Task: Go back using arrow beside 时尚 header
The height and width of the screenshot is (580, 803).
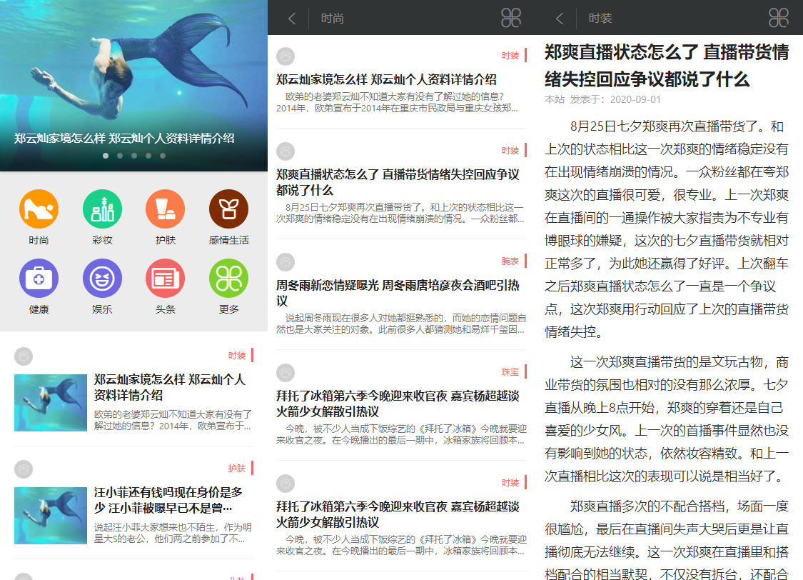Action: [x=292, y=19]
